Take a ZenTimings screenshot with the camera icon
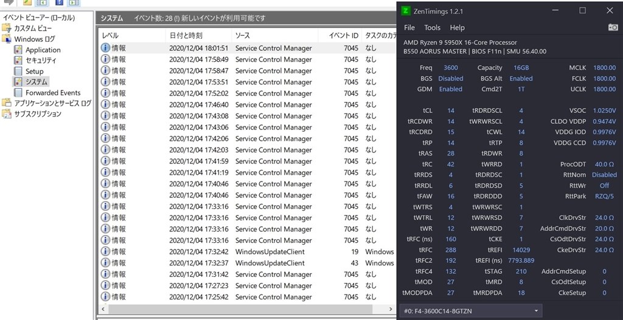The image size is (623, 320). click(613, 27)
